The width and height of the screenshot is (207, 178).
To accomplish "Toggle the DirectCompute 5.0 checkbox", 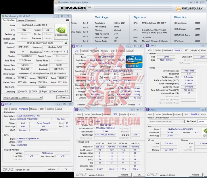I will 50,91.
